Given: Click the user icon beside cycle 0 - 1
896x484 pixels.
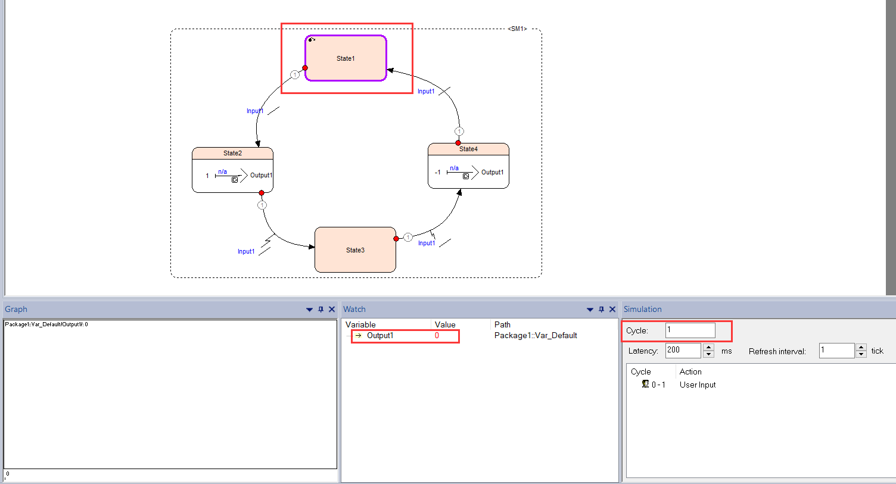Looking at the screenshot, I should click(645, 384).
